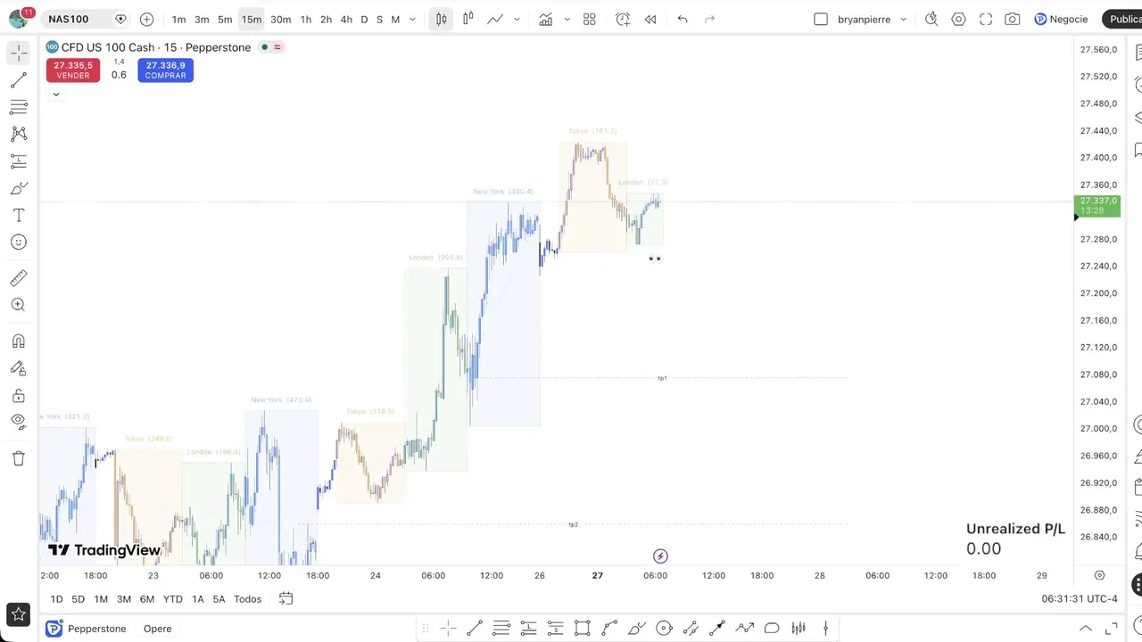
Task: Take a chart snapshot with camera icon
Action: point(1013,19)
